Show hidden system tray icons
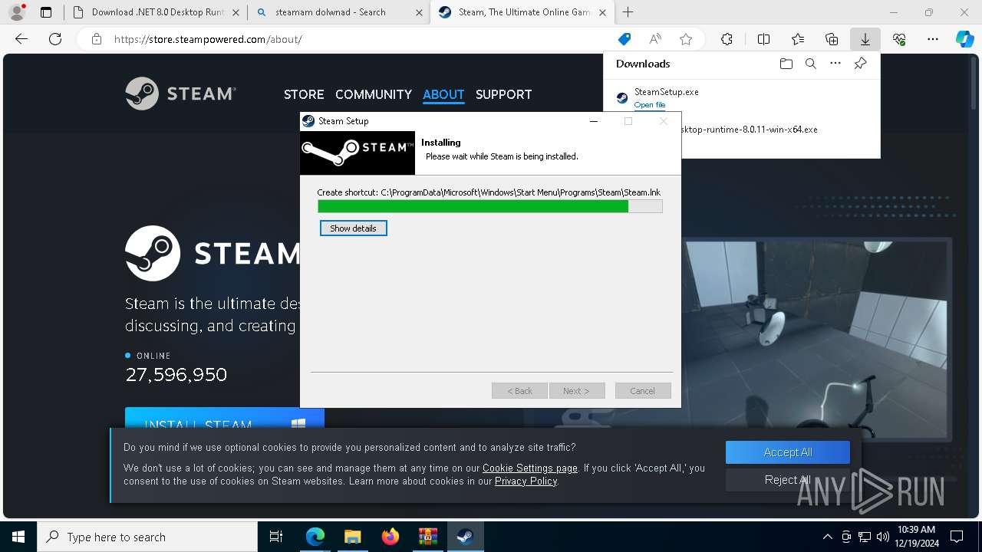Screen dimensions: 982x552 tap(827, 537)
